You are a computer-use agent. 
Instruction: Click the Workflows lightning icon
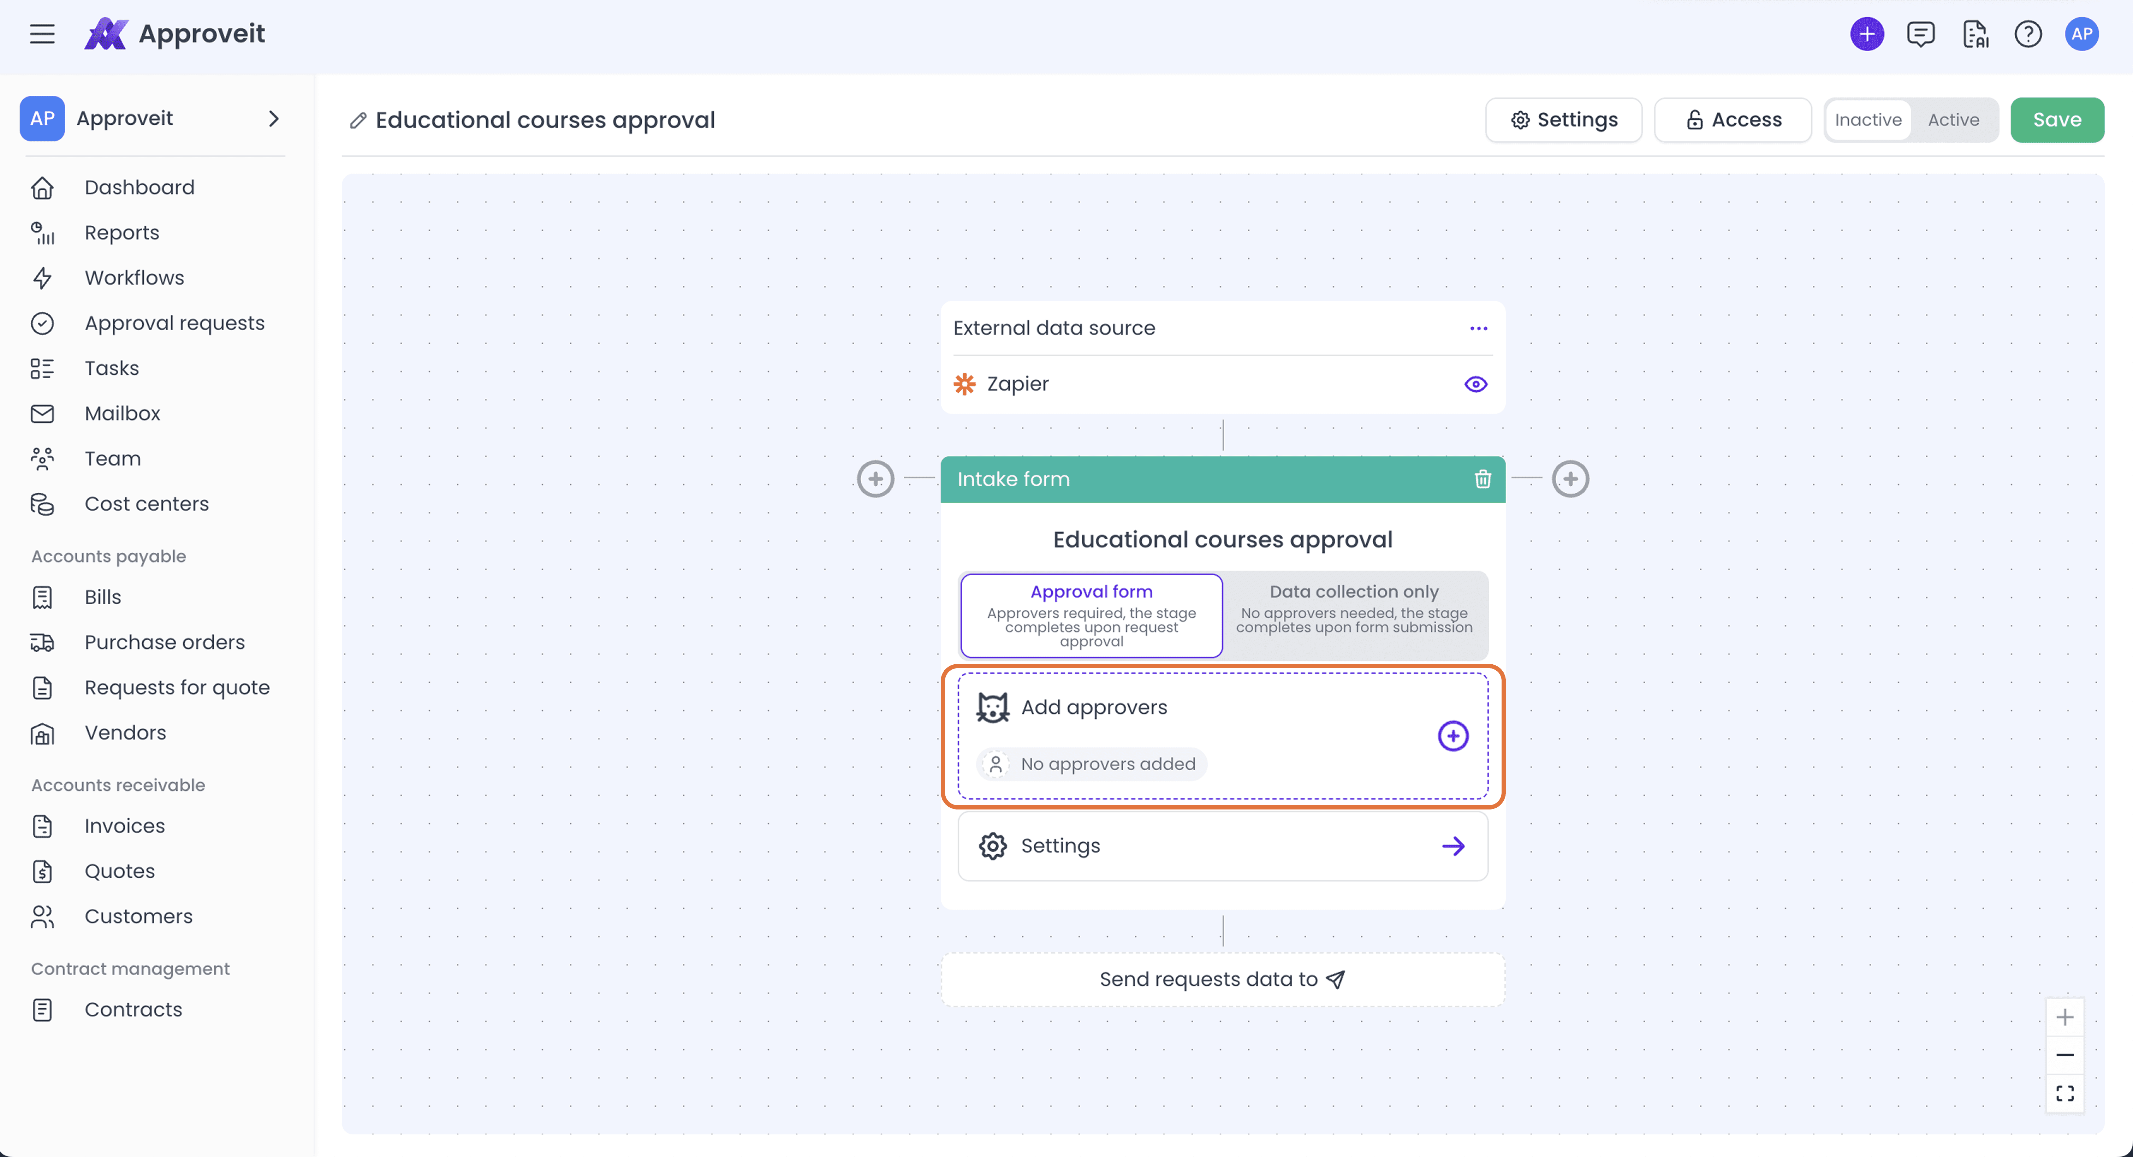[x=42, y=278]
